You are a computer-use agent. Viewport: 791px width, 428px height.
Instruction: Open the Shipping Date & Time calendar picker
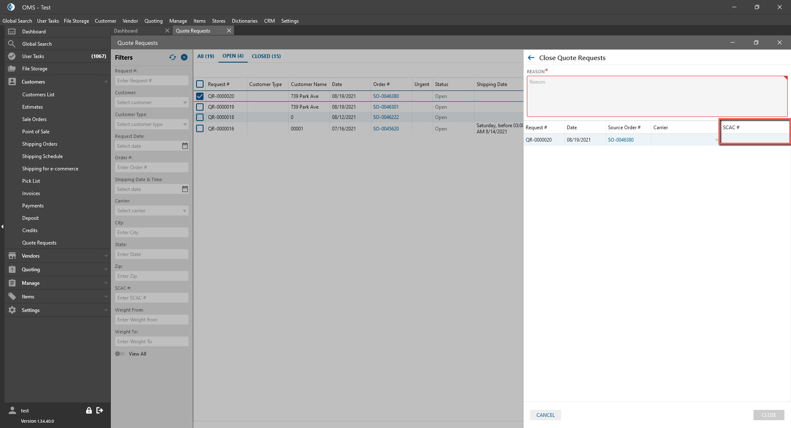click(x=185, y=189)
